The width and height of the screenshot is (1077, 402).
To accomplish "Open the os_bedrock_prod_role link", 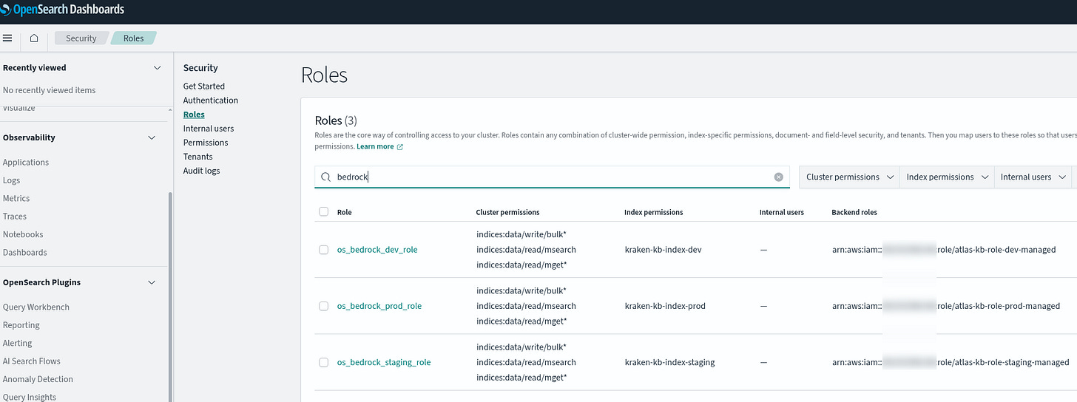I will point(379,306).
